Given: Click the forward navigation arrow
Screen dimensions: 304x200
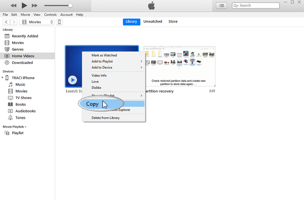Looking at the screenshot, I should [14, 22].
